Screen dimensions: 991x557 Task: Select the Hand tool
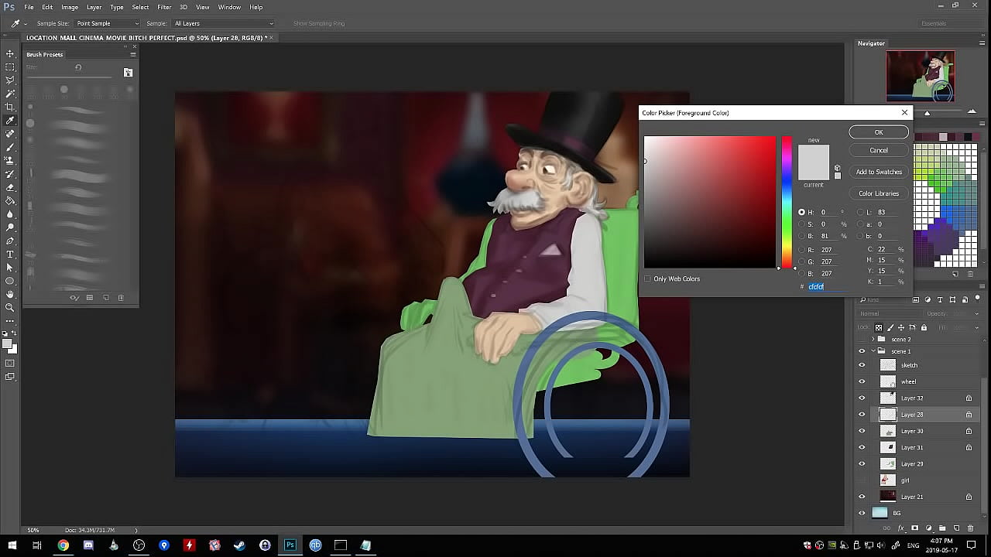10,294
